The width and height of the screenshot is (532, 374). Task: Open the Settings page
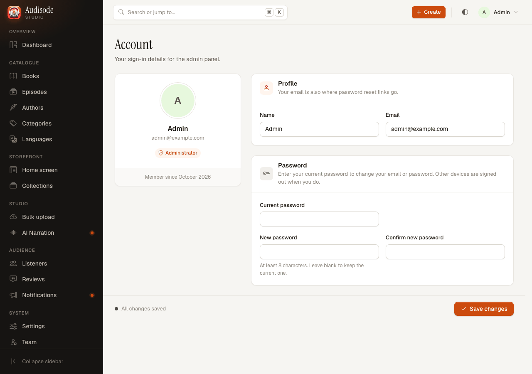tap(52, 326)
